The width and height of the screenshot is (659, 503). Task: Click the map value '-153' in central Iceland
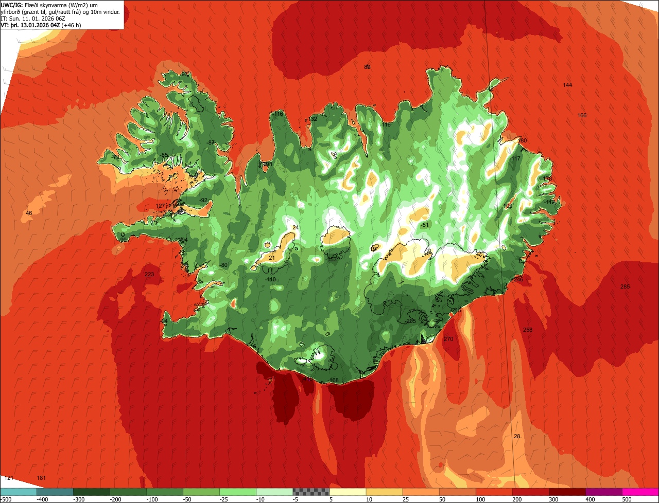332,260
